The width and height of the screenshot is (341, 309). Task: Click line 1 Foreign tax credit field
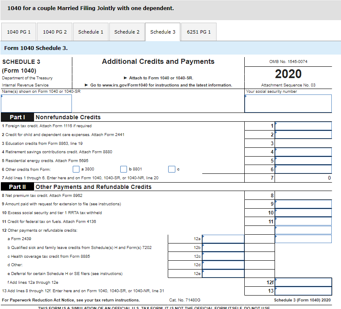(304, 126)
